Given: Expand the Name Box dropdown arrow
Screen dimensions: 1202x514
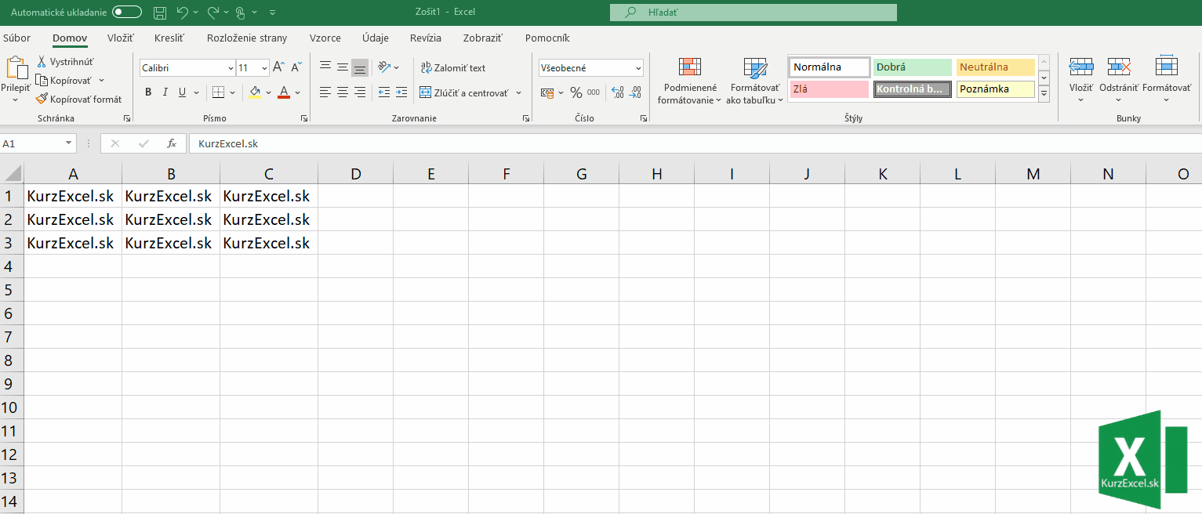Looking at the screenshot, I should (69, 143).
